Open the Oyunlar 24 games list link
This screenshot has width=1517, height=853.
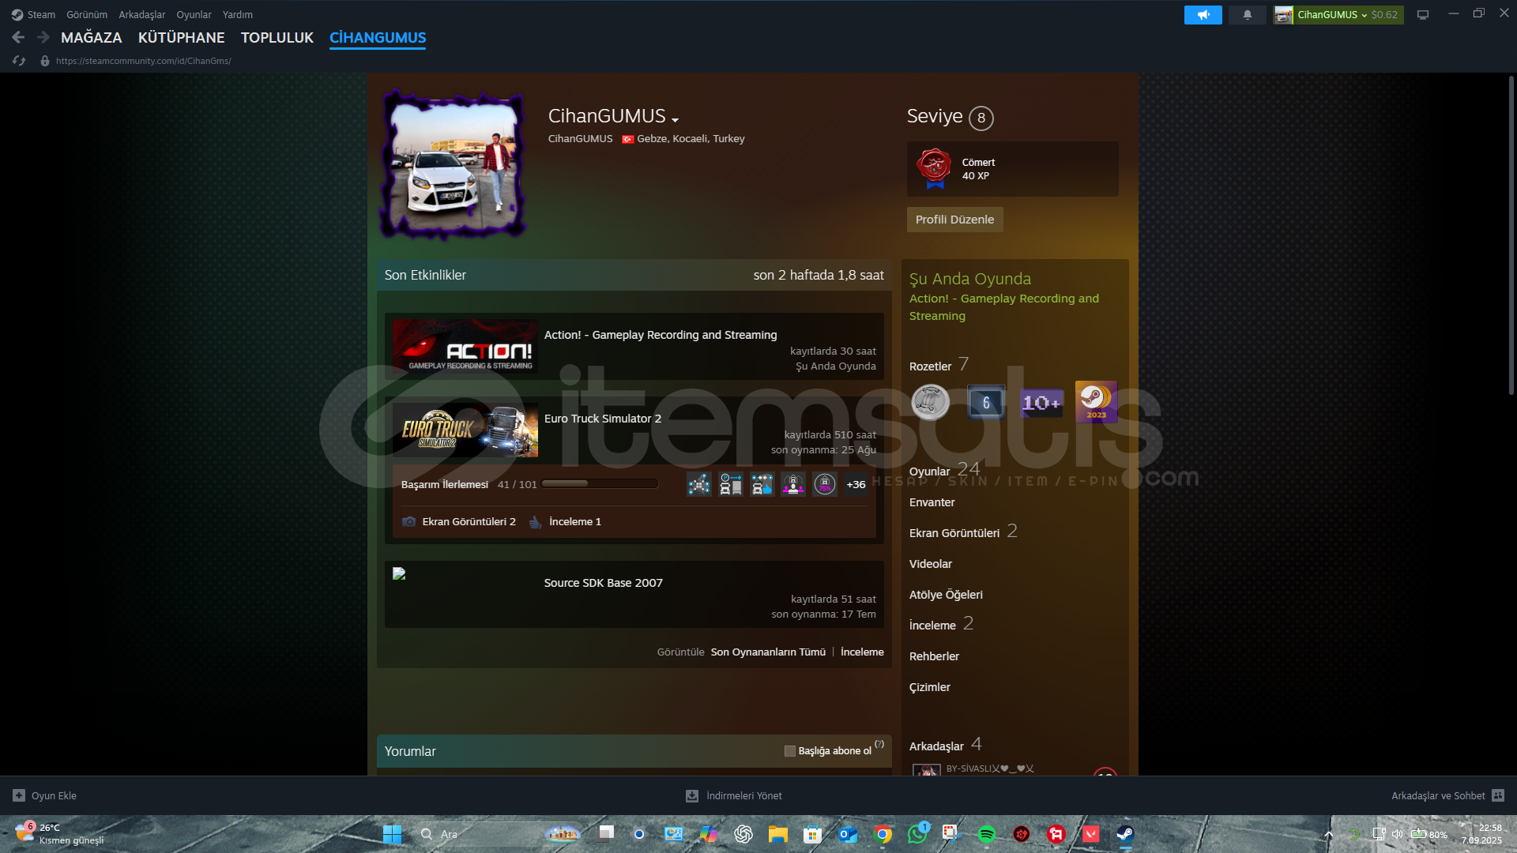[944, 470]
